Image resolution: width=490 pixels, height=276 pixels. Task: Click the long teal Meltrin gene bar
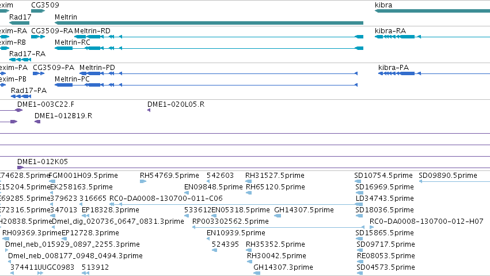209,23
